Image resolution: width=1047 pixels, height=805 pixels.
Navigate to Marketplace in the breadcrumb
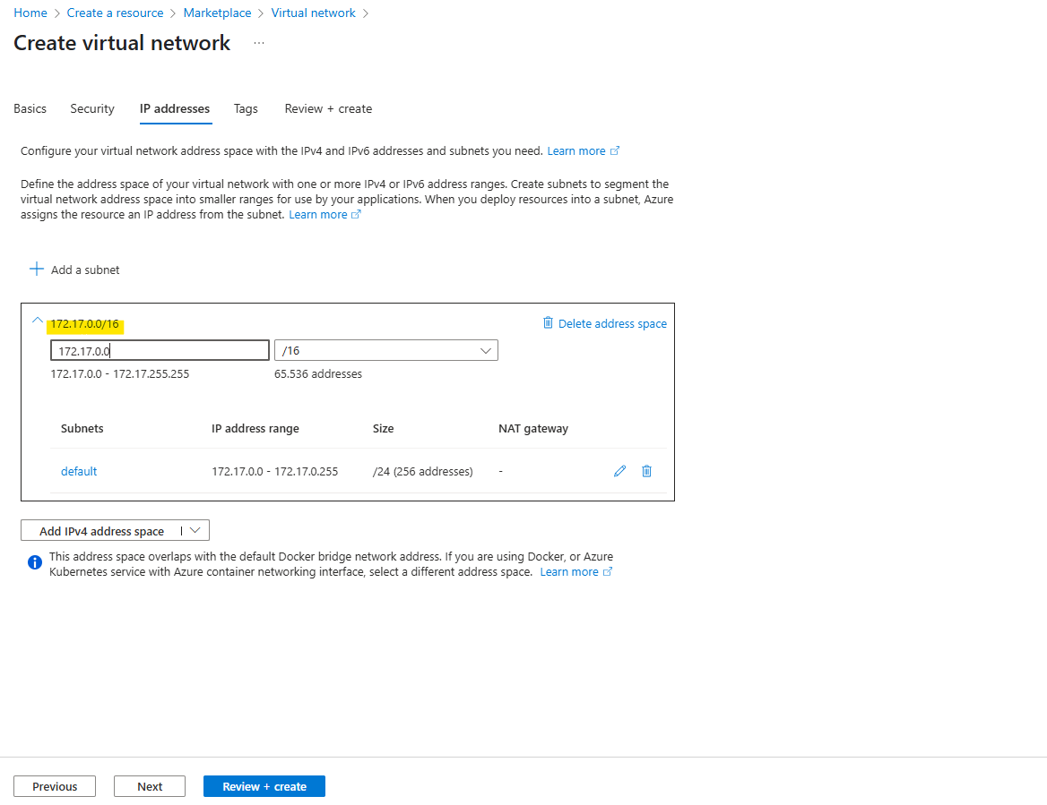click(217, 13)
